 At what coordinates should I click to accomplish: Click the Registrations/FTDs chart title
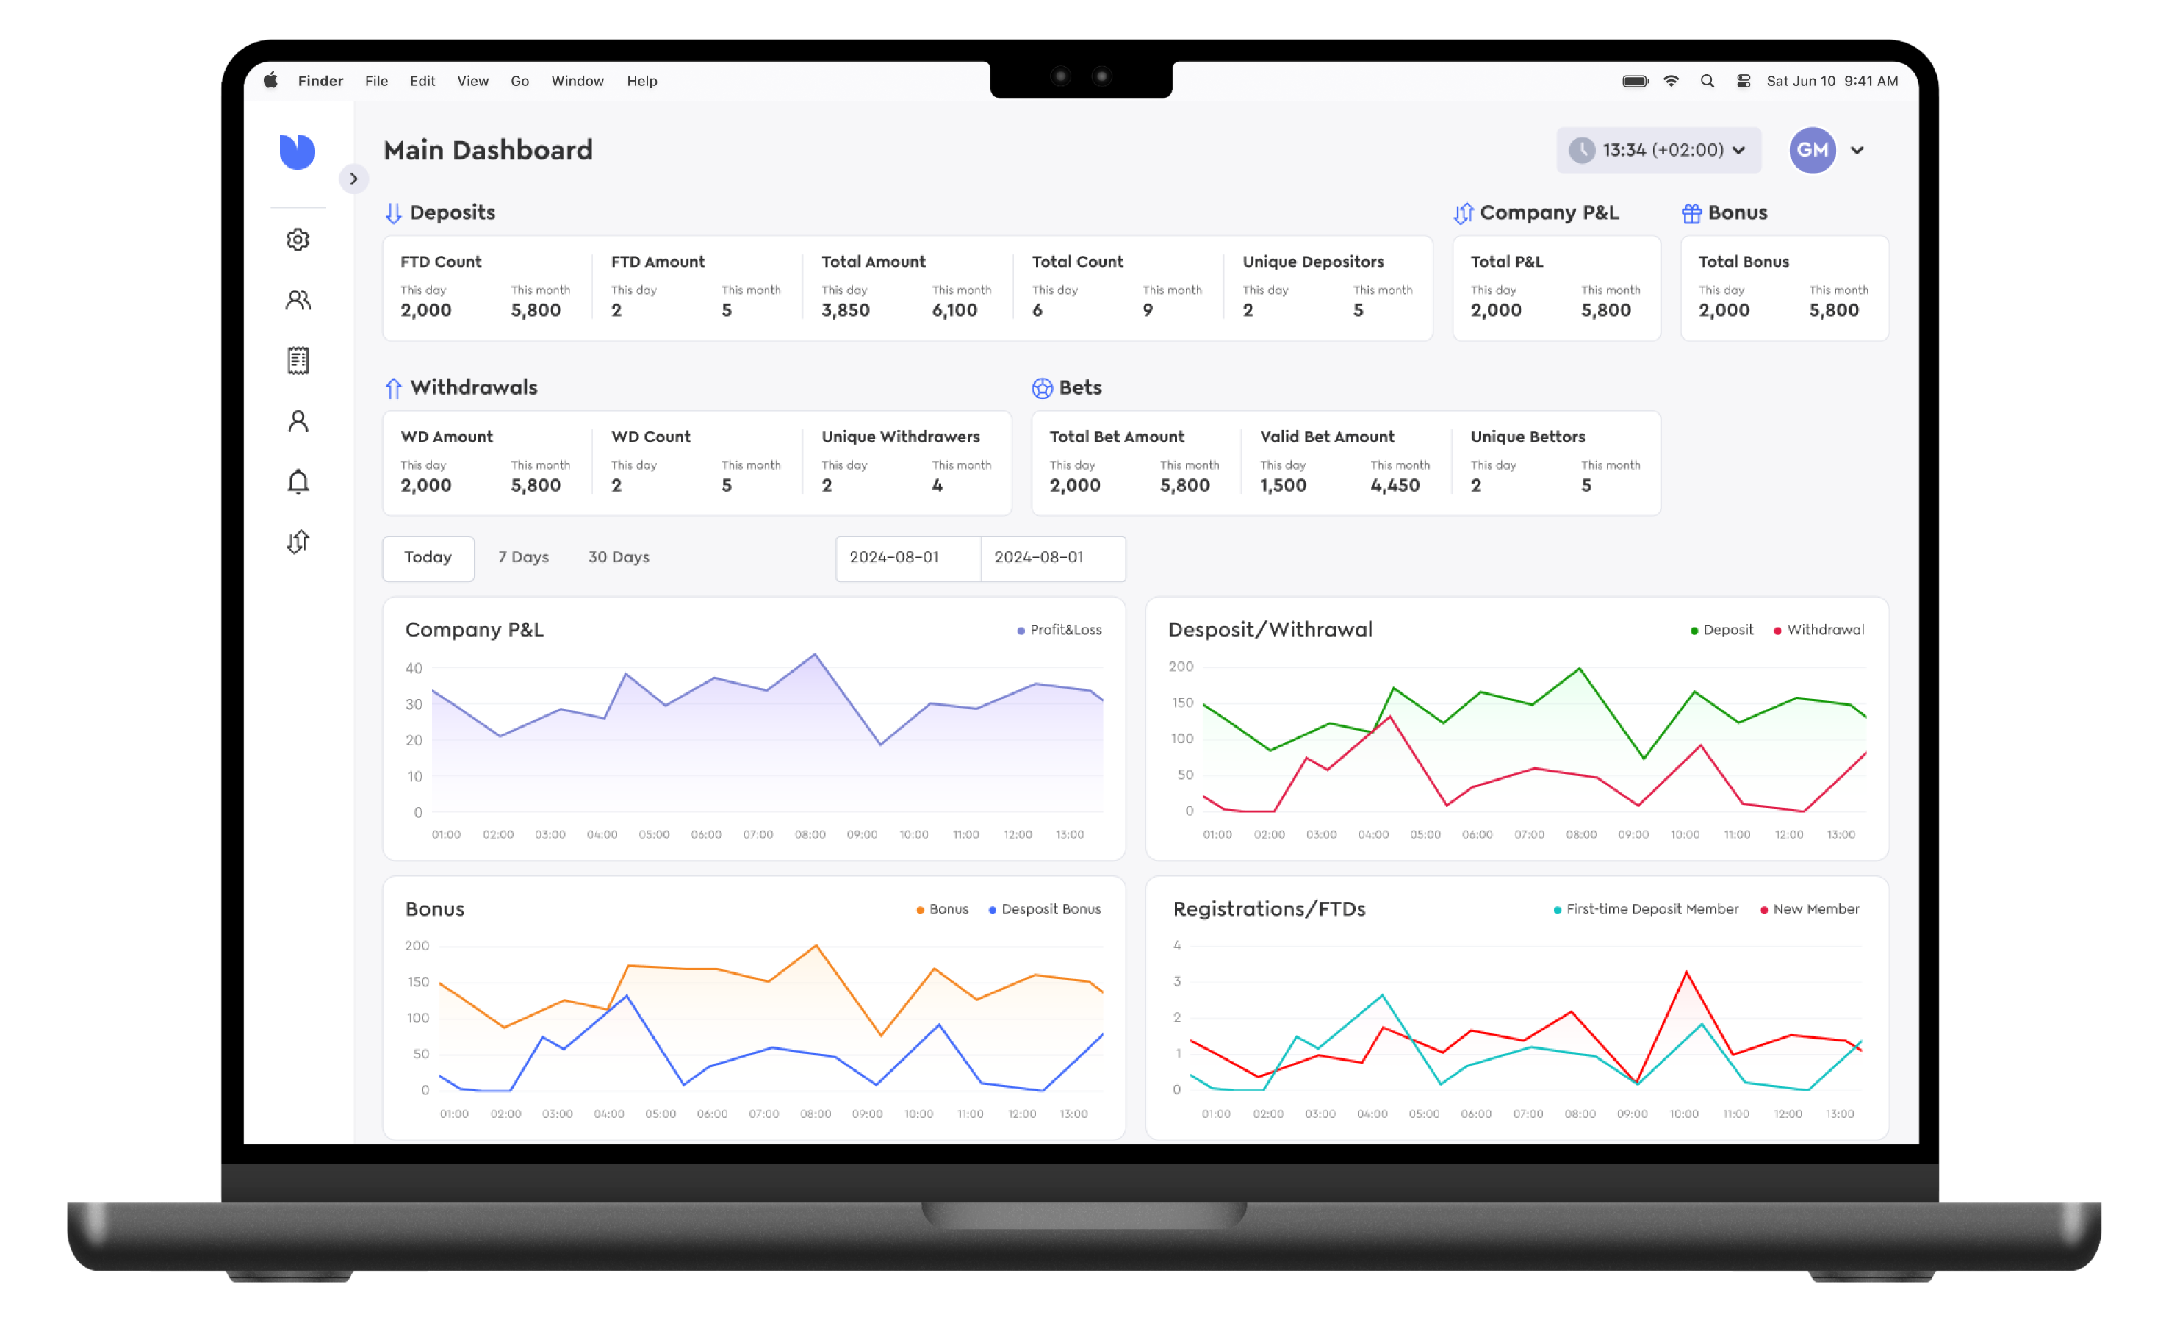(1268, 908)
